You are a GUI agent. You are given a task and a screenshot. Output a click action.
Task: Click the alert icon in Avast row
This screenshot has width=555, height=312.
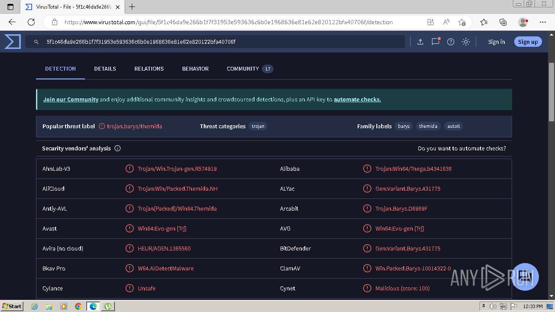129,228
